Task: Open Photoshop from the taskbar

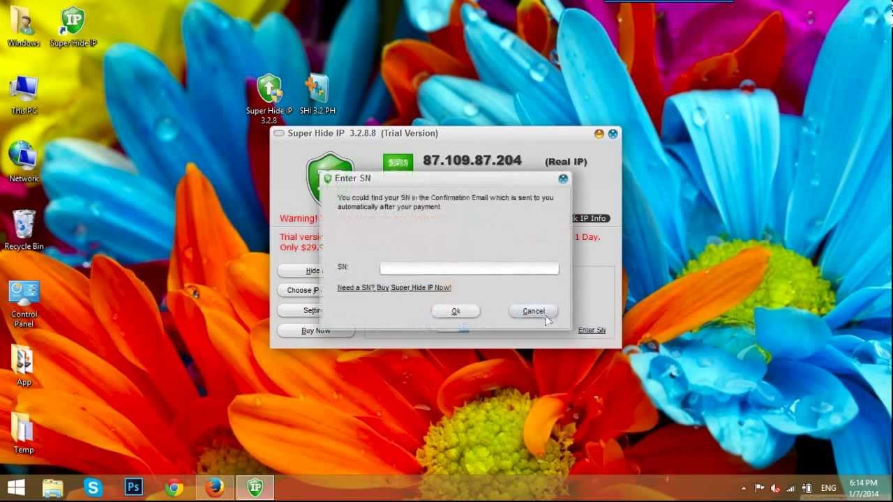Action: click(x=133, y=487)
